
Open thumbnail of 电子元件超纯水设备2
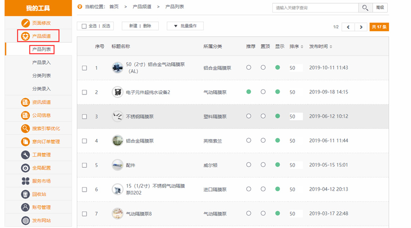117,92
